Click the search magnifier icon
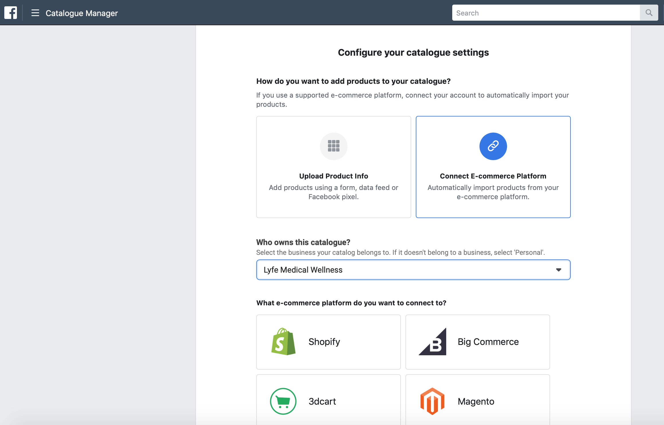664x425 pixels. pos(649,13)
